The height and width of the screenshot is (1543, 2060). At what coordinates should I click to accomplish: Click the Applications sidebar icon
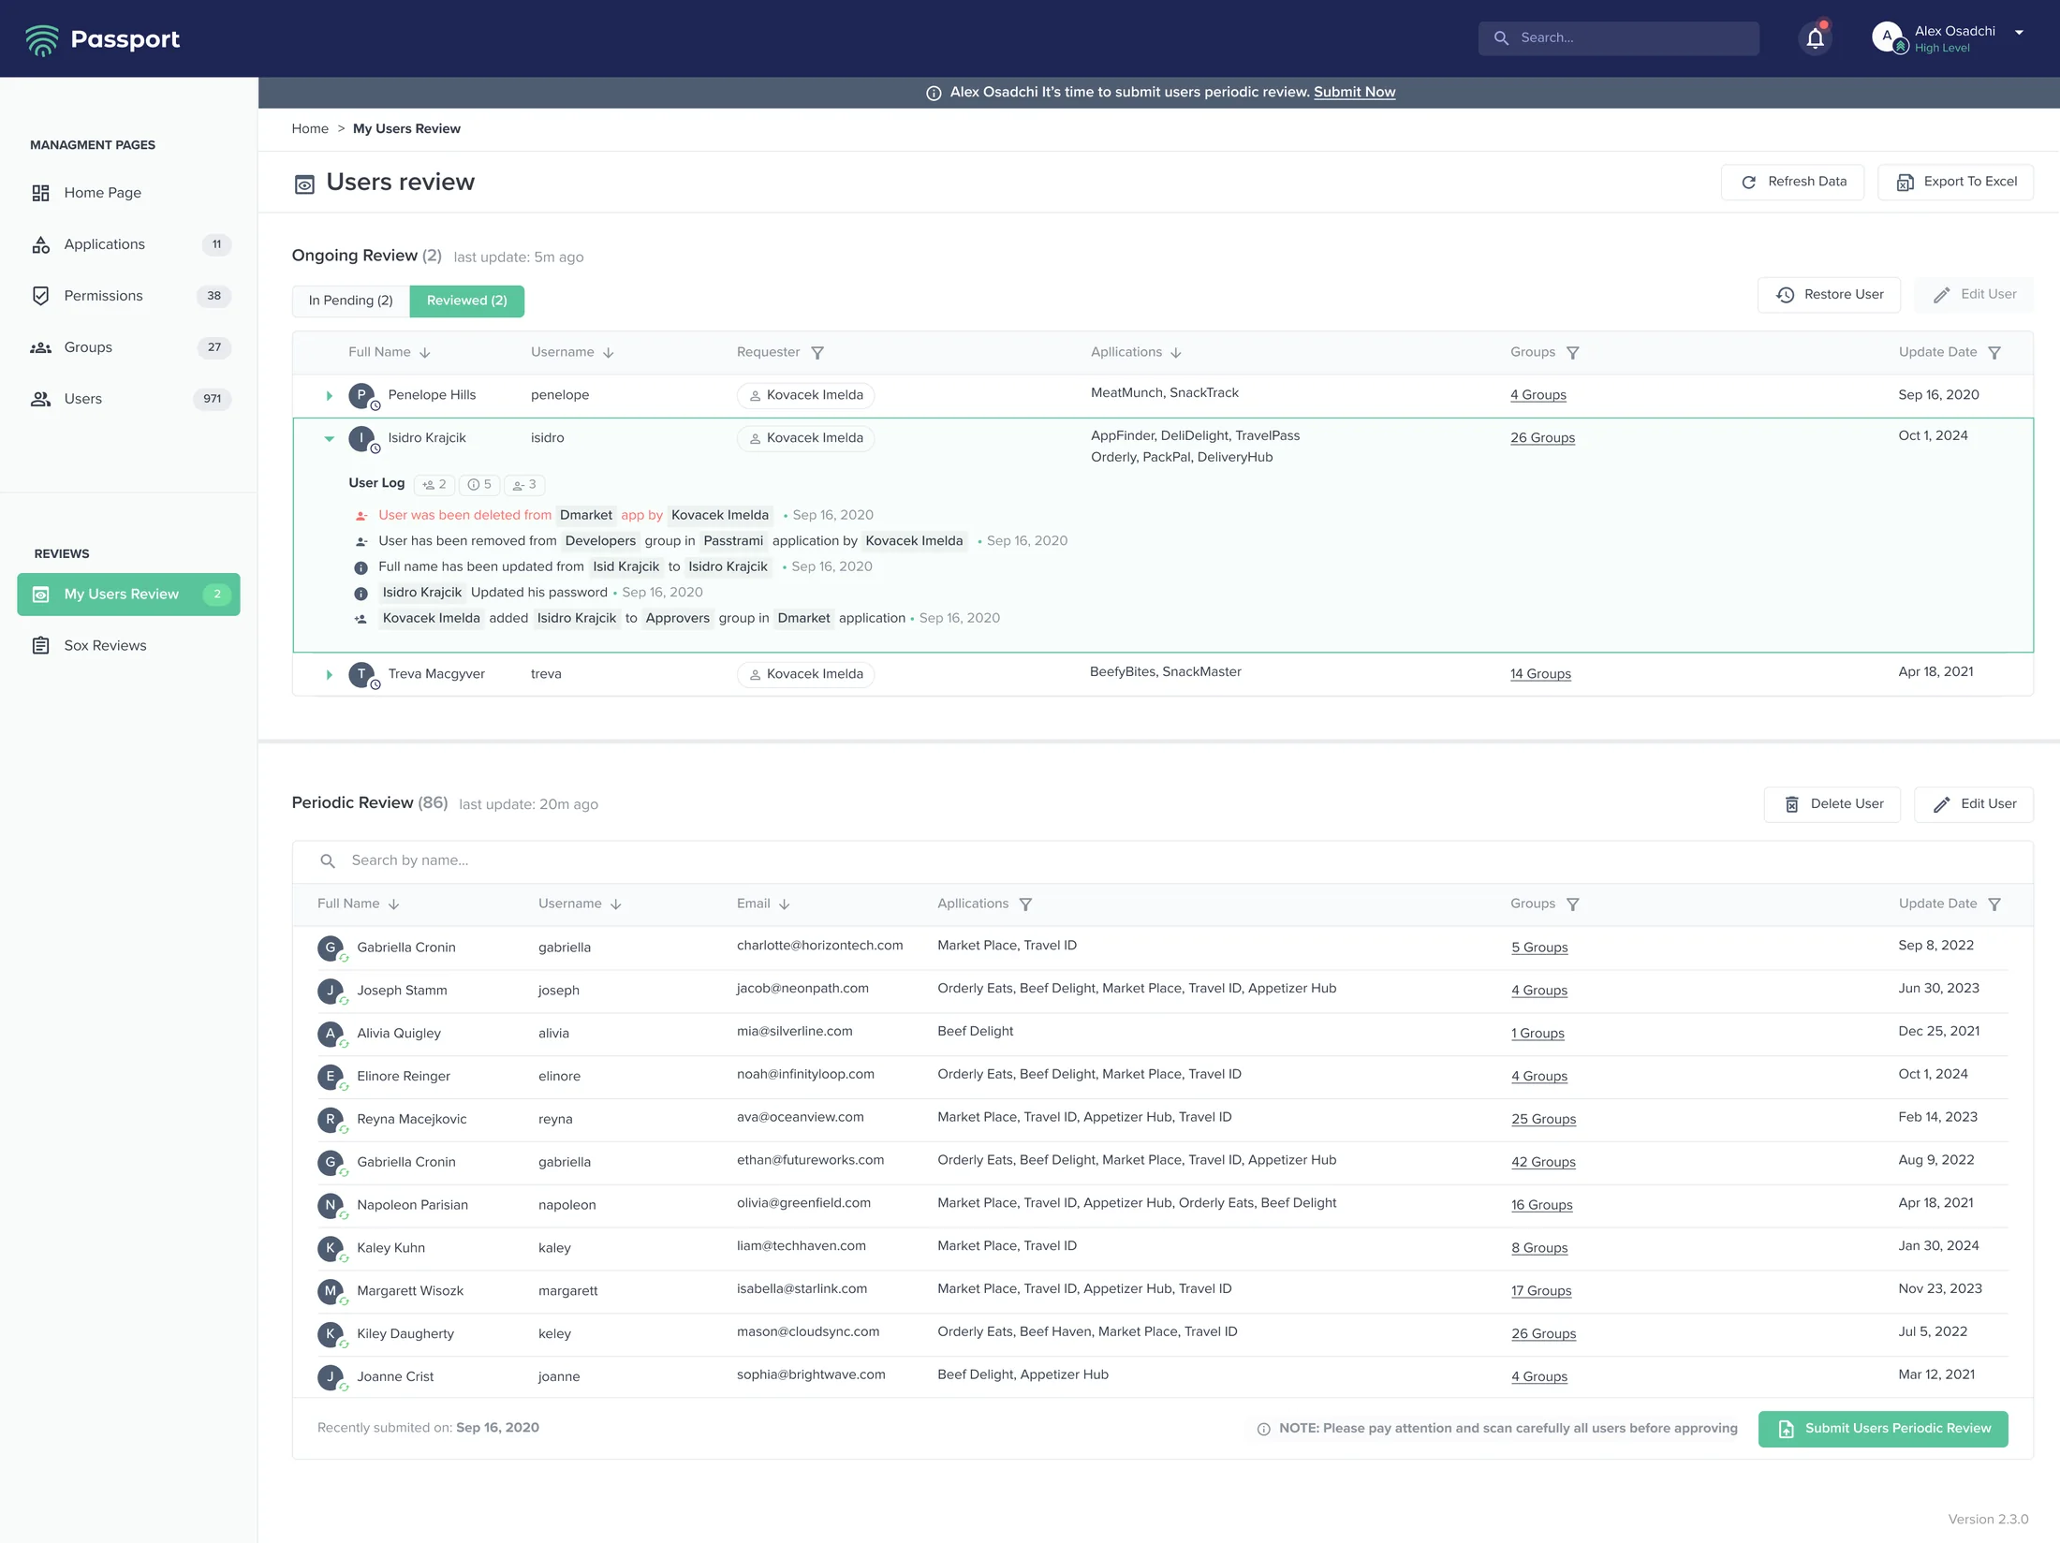40,244
